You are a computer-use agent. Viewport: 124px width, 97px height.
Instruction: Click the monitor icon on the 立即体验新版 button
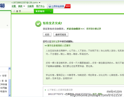[50, 6]
